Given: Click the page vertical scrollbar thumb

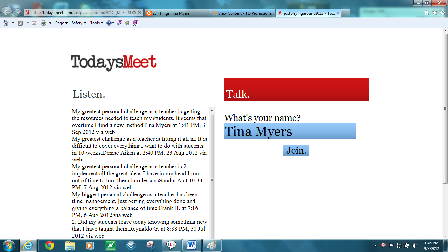Looking at the screenshot, I should tap(445, 108).
